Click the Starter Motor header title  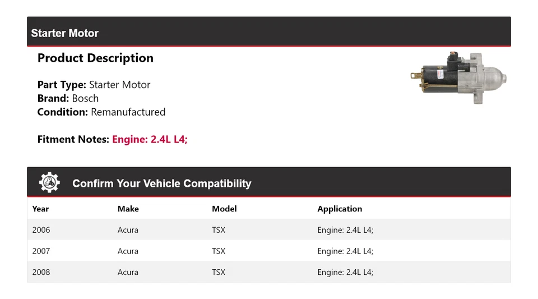tap(64, 33)
